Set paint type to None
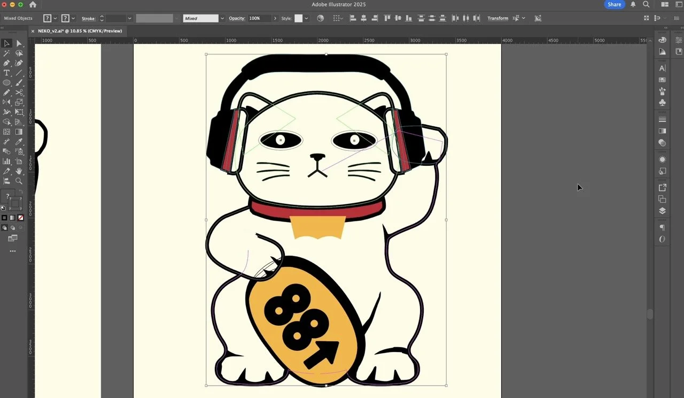The width and height of the screenshot is (684, 398). [x=21, y=218]
